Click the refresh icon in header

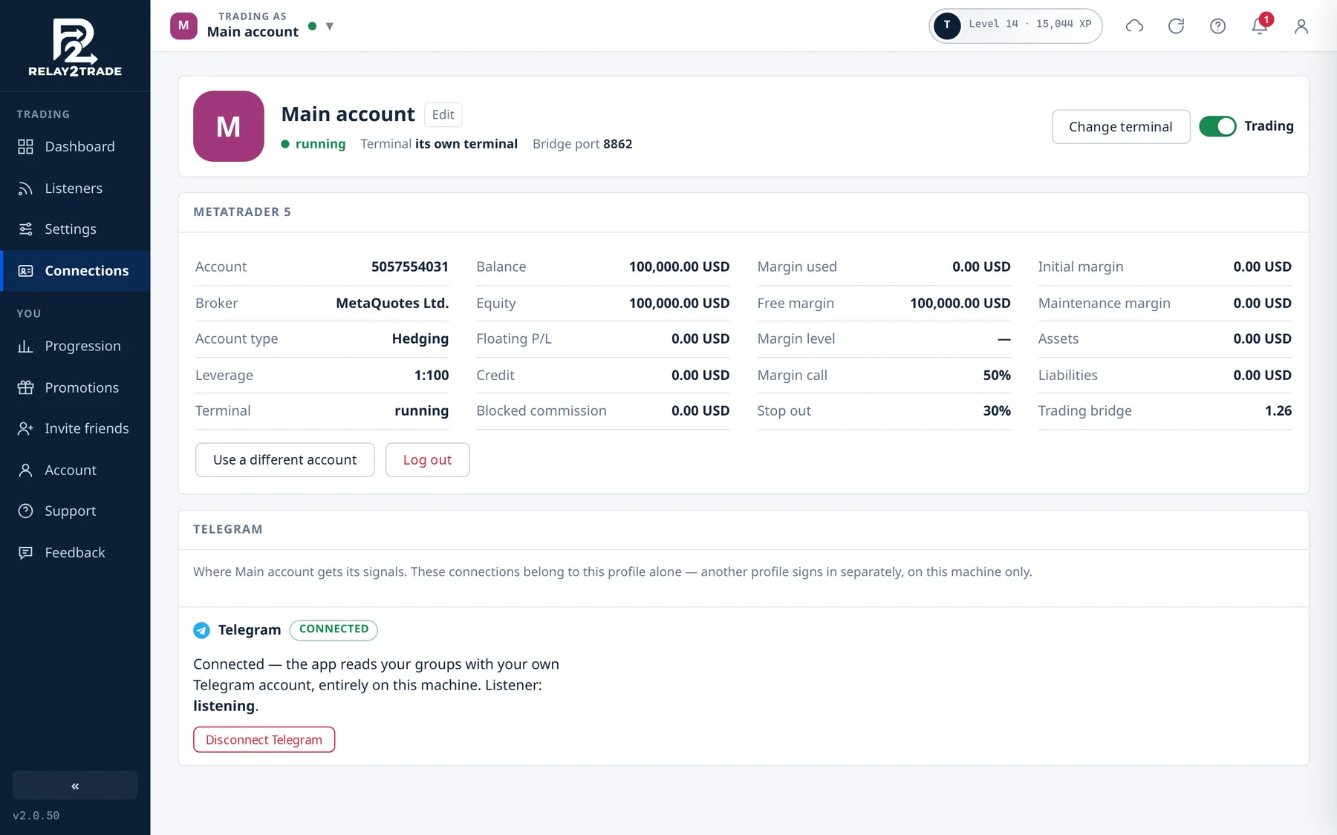(1176, 26)
